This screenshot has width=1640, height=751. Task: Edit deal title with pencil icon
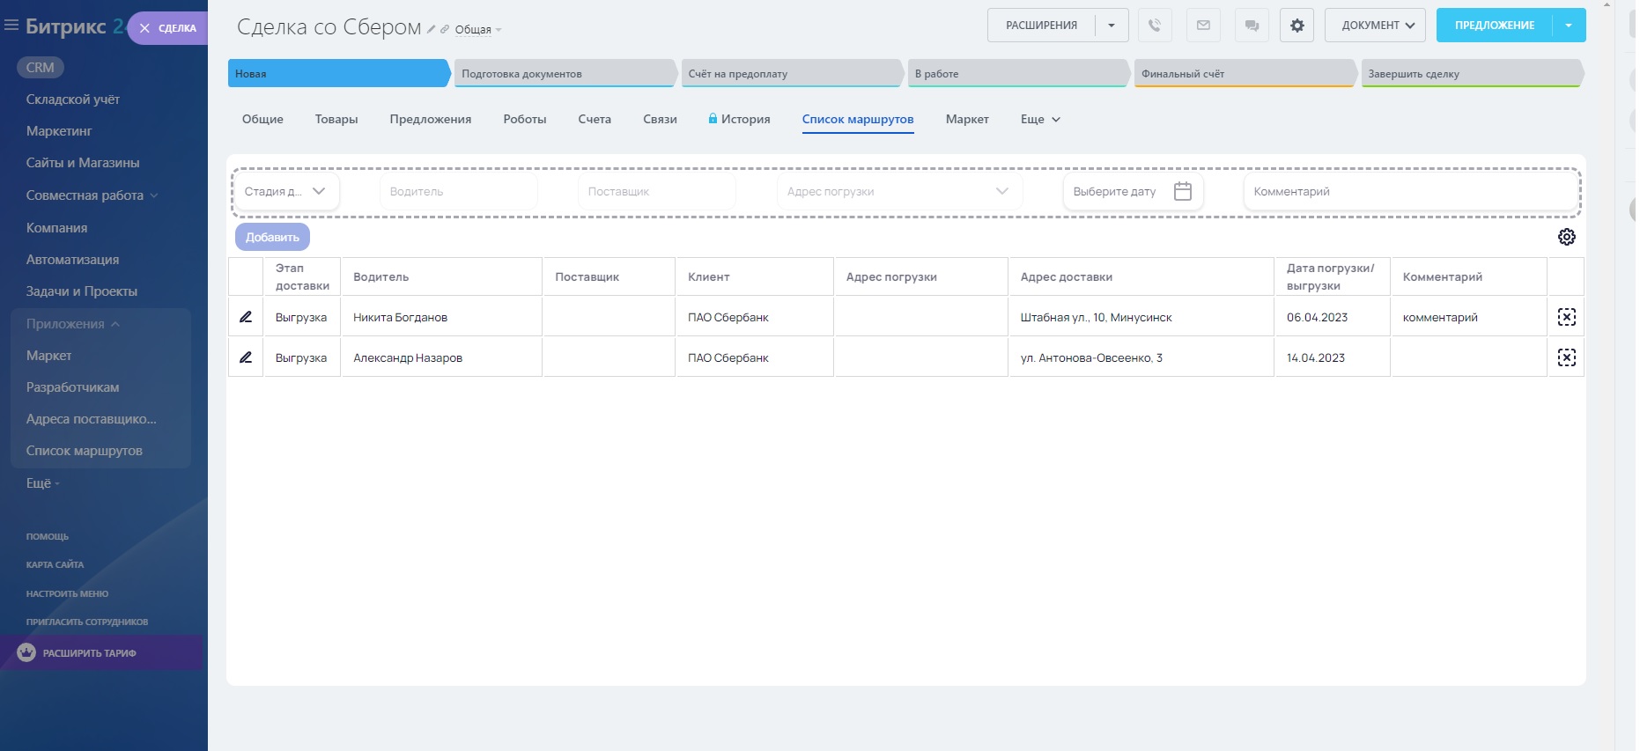coord(431,30)
